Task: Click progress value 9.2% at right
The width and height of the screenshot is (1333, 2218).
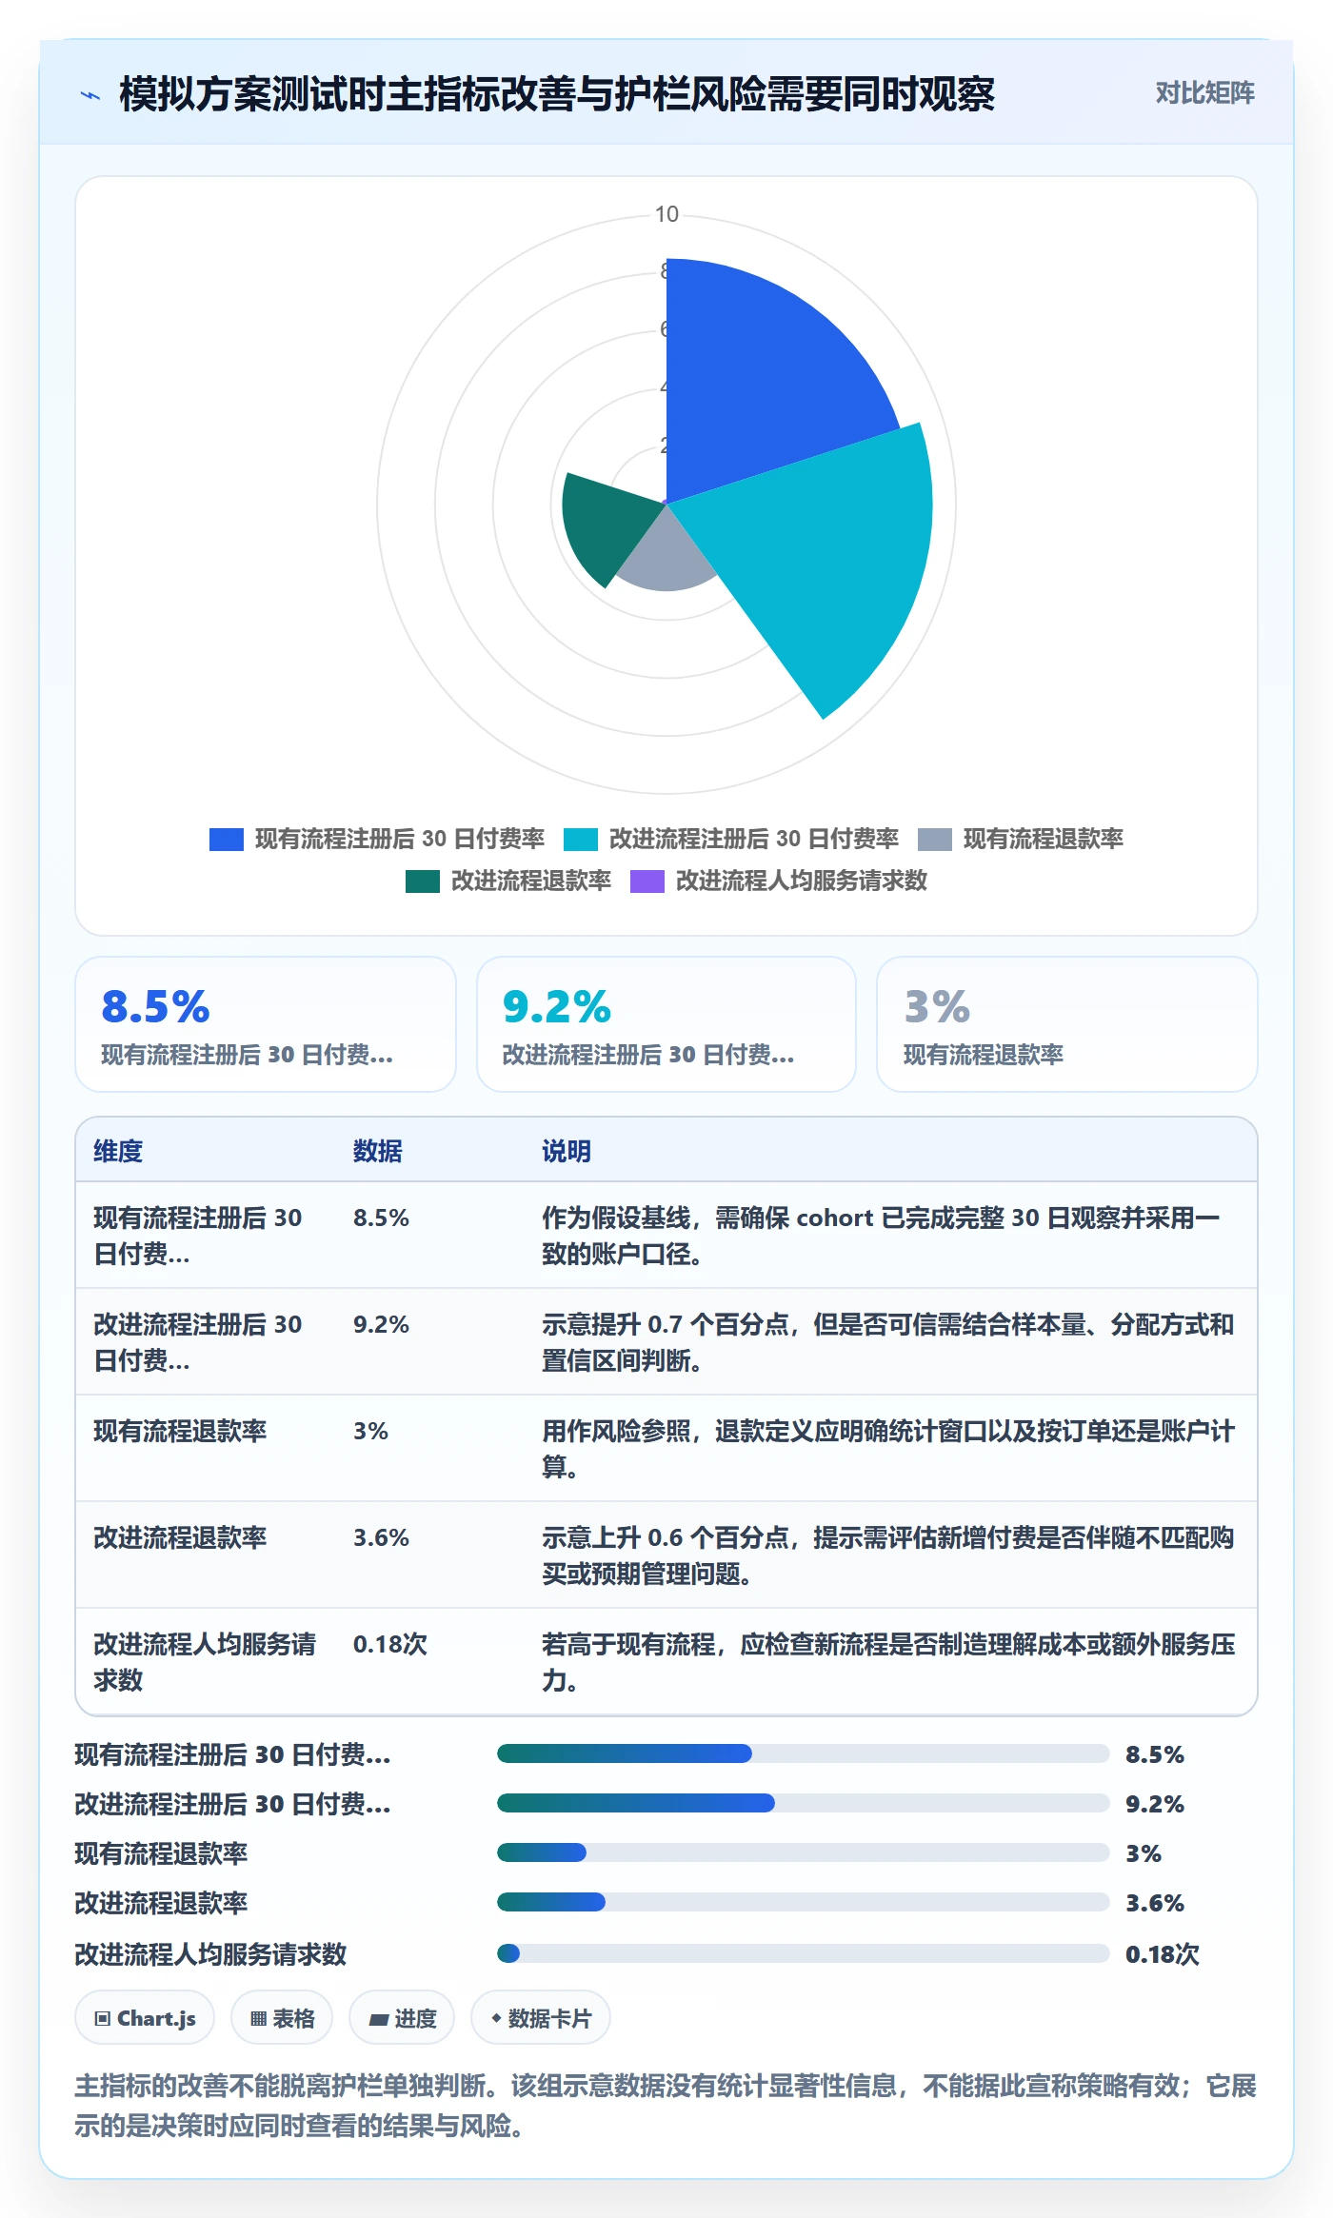Action: pyautogui.click(x=1155, y=1804)
